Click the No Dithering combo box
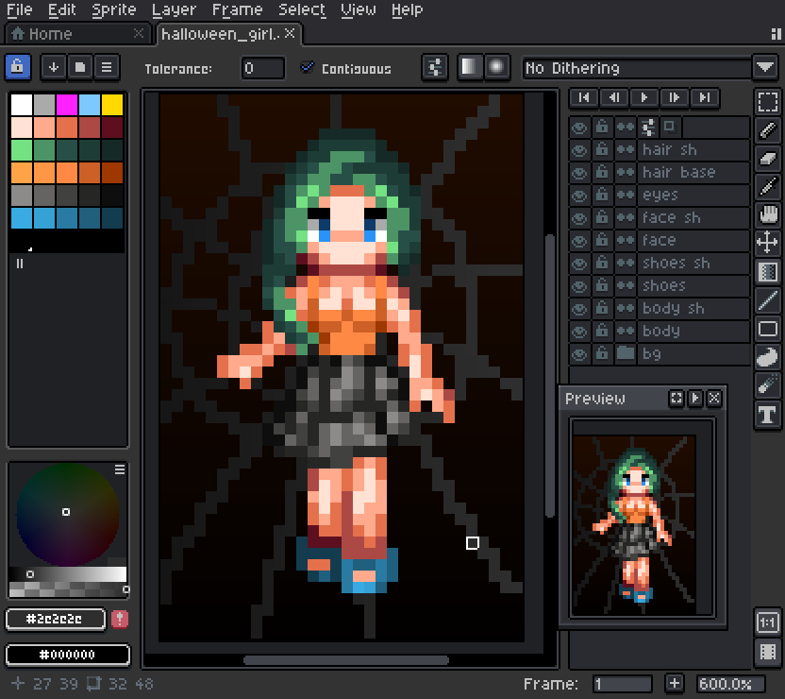Viewport: 785px width, 699px height. coord(637,68)
